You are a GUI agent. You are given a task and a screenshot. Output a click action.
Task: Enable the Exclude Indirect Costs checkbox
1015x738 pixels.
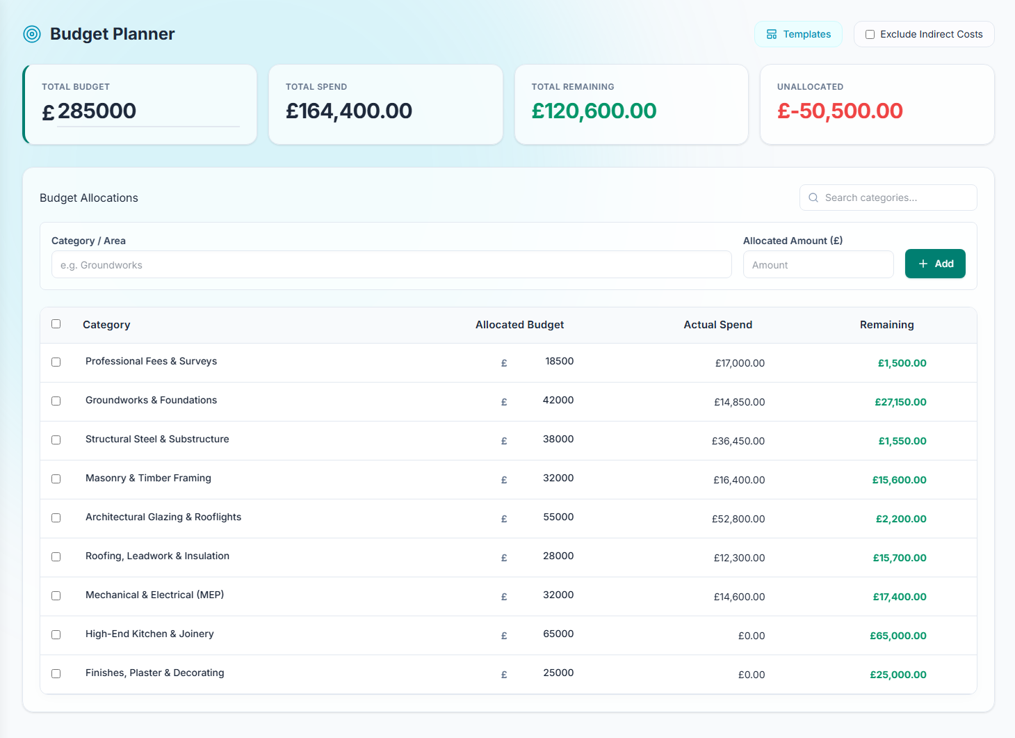[x=870, y=34]
